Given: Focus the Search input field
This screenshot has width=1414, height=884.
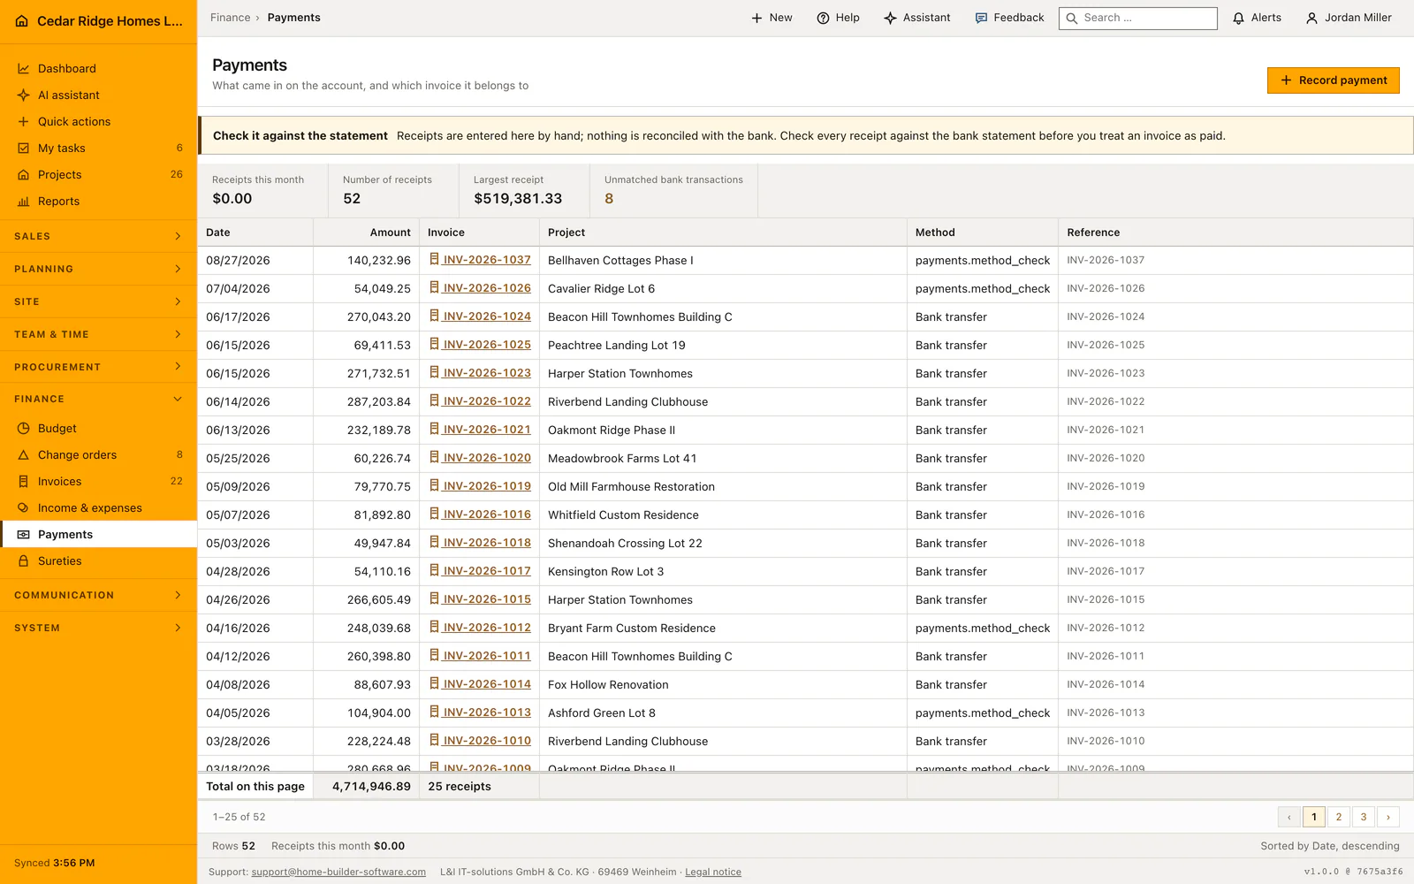Looking at the screenshot, I should coord(1138,18).
